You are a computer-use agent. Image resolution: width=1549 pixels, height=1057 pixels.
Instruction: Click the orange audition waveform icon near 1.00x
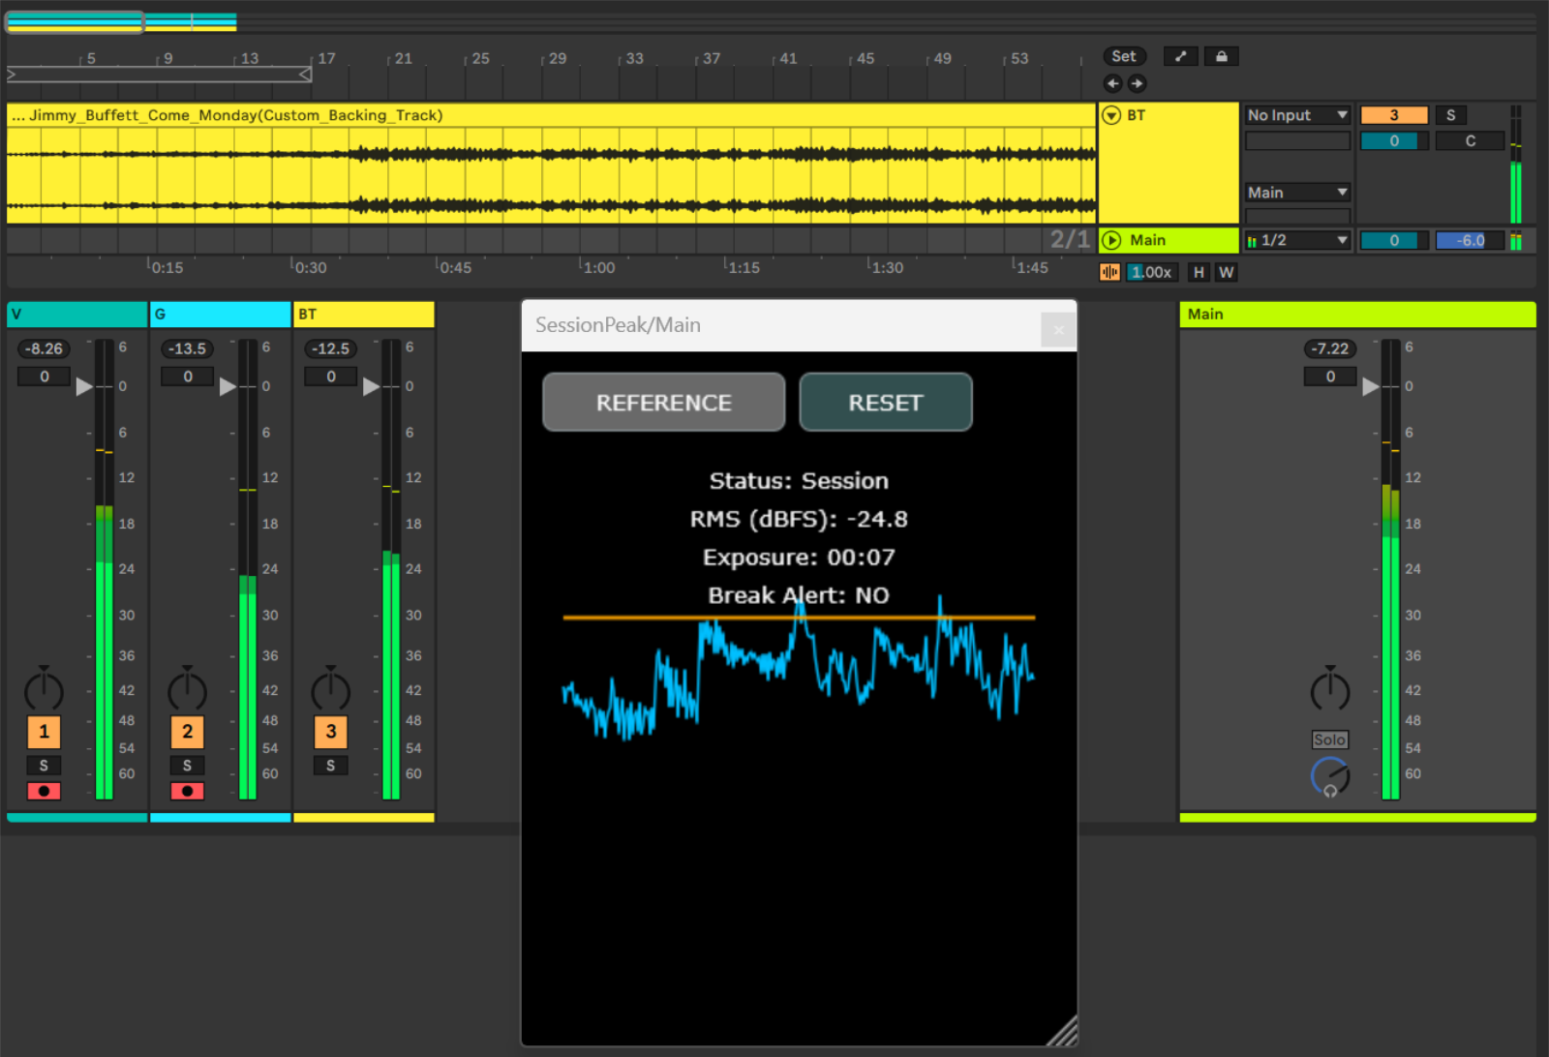[1109, 272]
